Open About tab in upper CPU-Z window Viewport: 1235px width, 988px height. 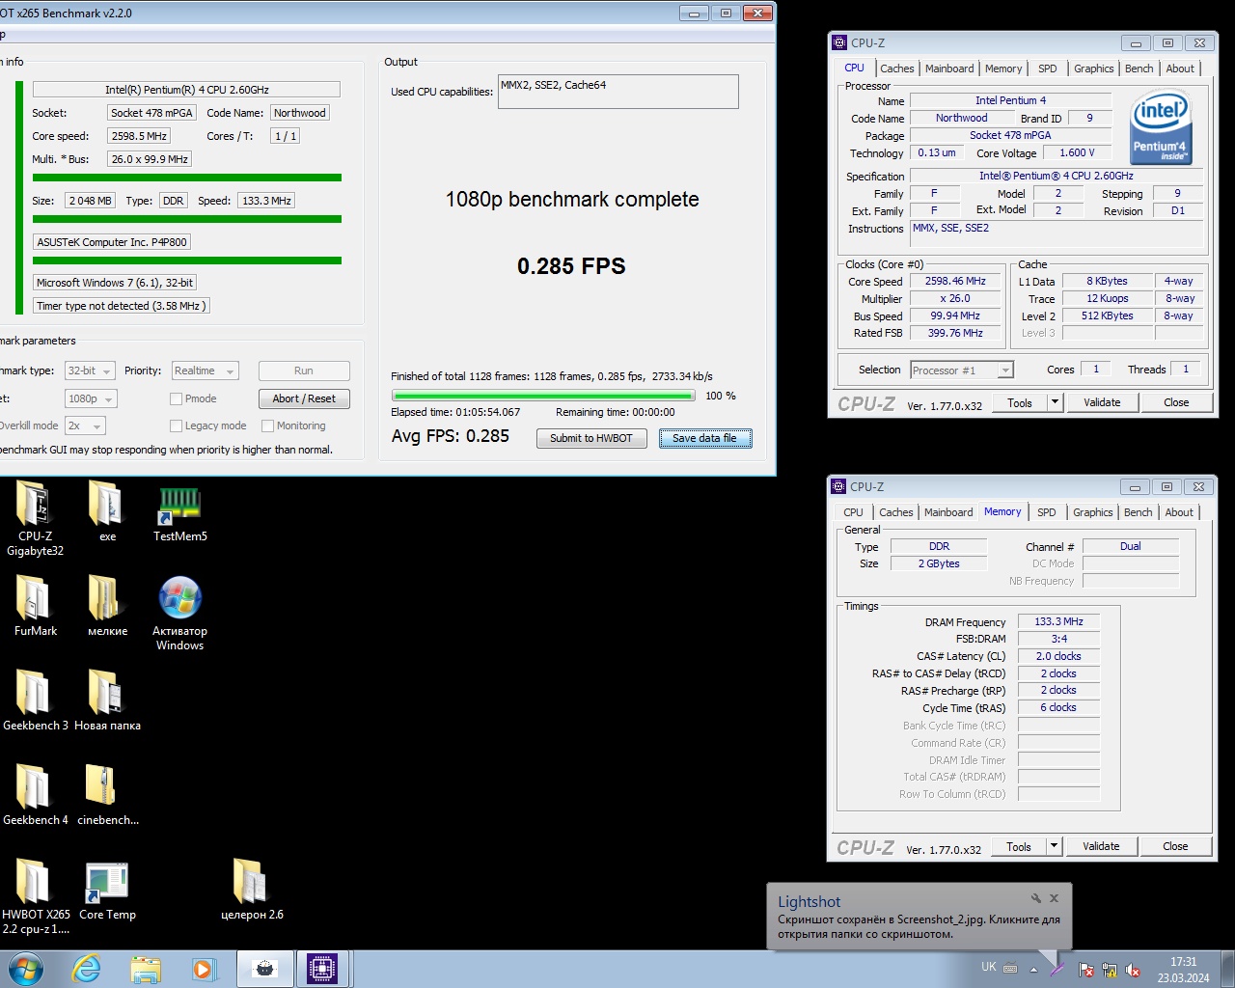click(x=1180, y=69)
